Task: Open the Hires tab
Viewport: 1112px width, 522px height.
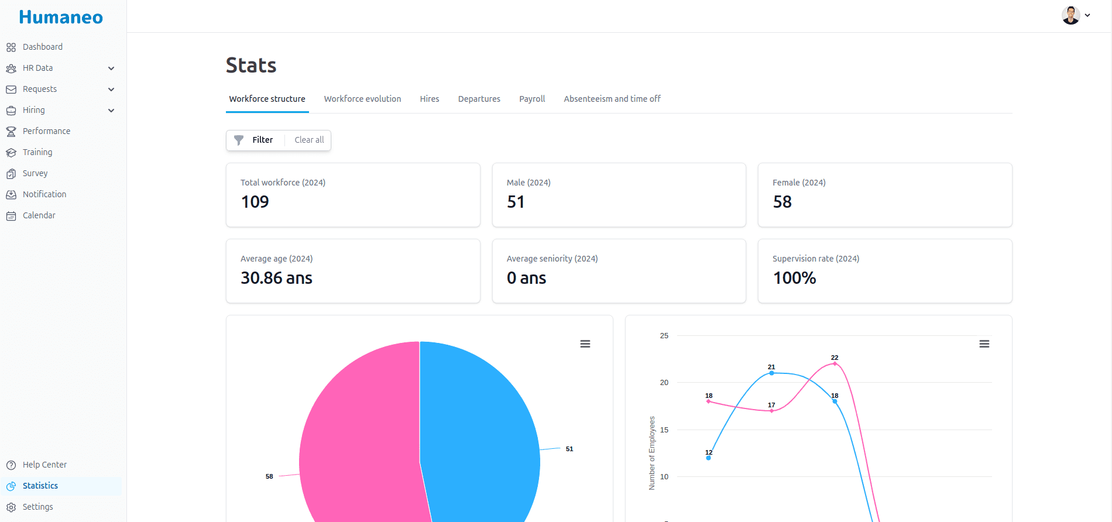Action: 430,99
